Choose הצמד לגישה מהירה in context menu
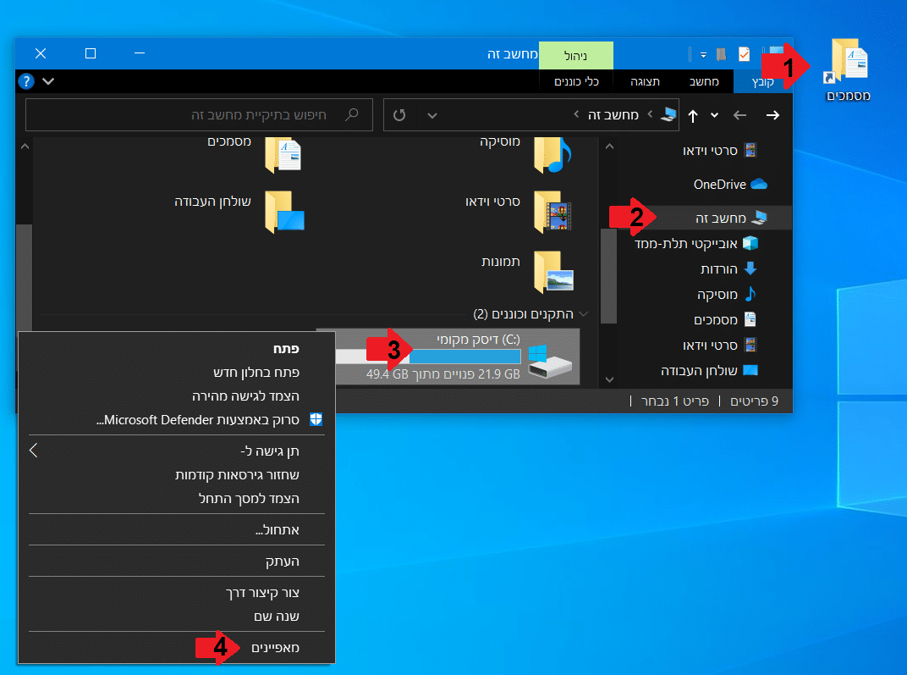The image size is (907, 675). (177, 396)
